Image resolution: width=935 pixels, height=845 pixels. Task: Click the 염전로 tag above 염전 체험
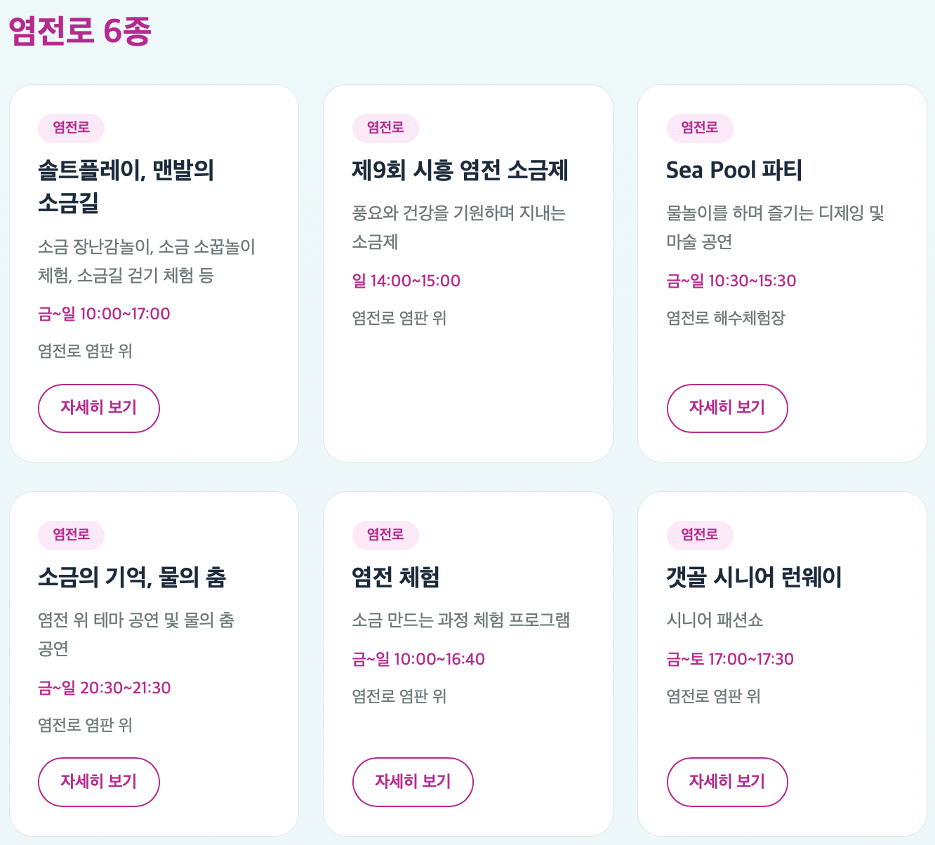click(x=385, y=535)
